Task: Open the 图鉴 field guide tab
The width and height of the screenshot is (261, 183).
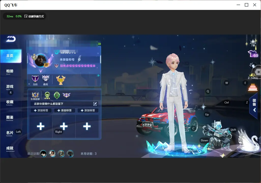Action: [10, 118]
